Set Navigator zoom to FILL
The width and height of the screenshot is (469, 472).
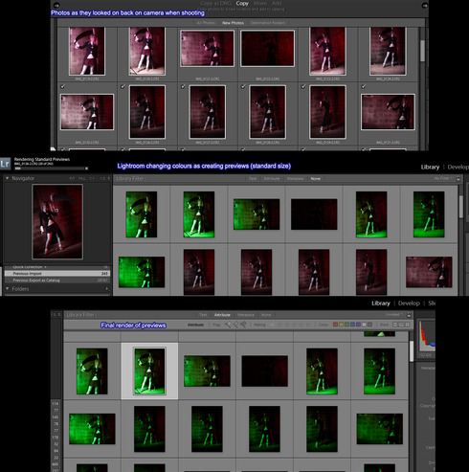point(82,178)
